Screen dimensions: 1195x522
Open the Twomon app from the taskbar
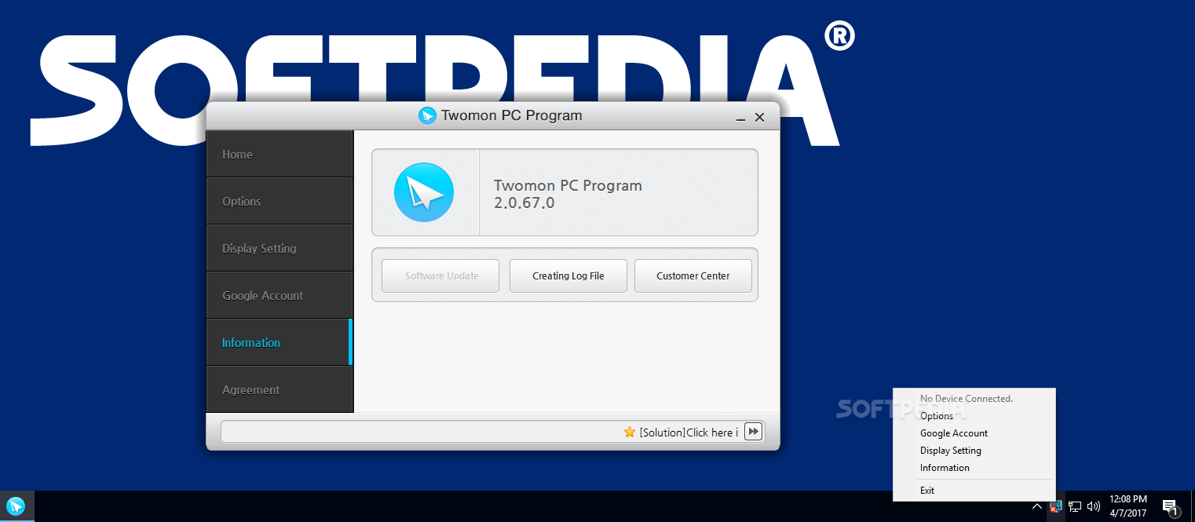(16, 506)
